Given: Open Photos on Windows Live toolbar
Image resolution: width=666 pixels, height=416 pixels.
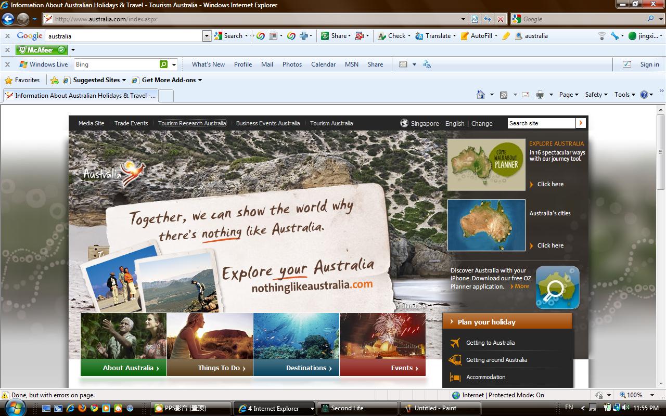Looking at the screenshot, I should coord(292,64).
